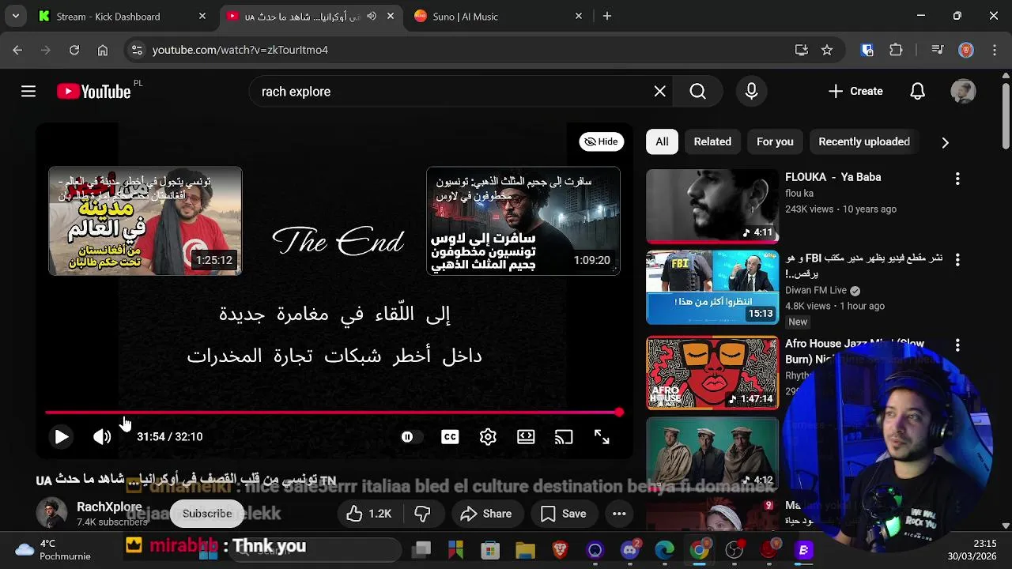
Task: Open the Diwan FM FBI video thumbnail
Action: click(712, 288)
